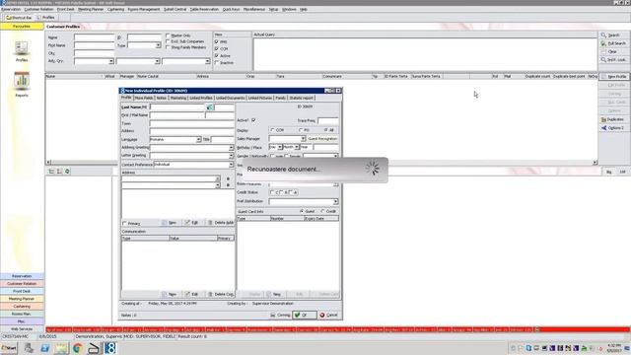Open the Language dropdown in profile dialog
Image resolution: width=631 pixels, height=355 pixels.
[198, 139]
